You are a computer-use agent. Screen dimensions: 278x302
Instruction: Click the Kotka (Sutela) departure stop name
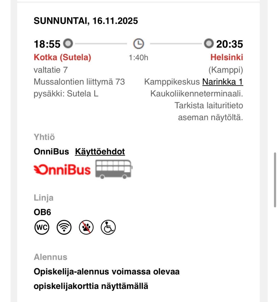tap(63, 57)
